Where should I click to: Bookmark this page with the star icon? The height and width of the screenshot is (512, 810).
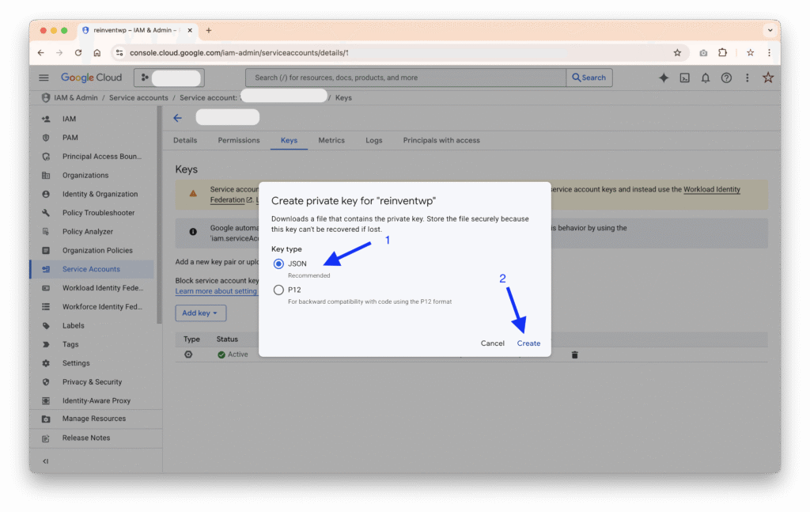coord(677,53)
